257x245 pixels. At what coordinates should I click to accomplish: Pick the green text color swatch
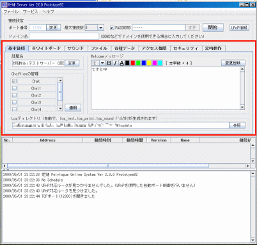pos(138,63)
